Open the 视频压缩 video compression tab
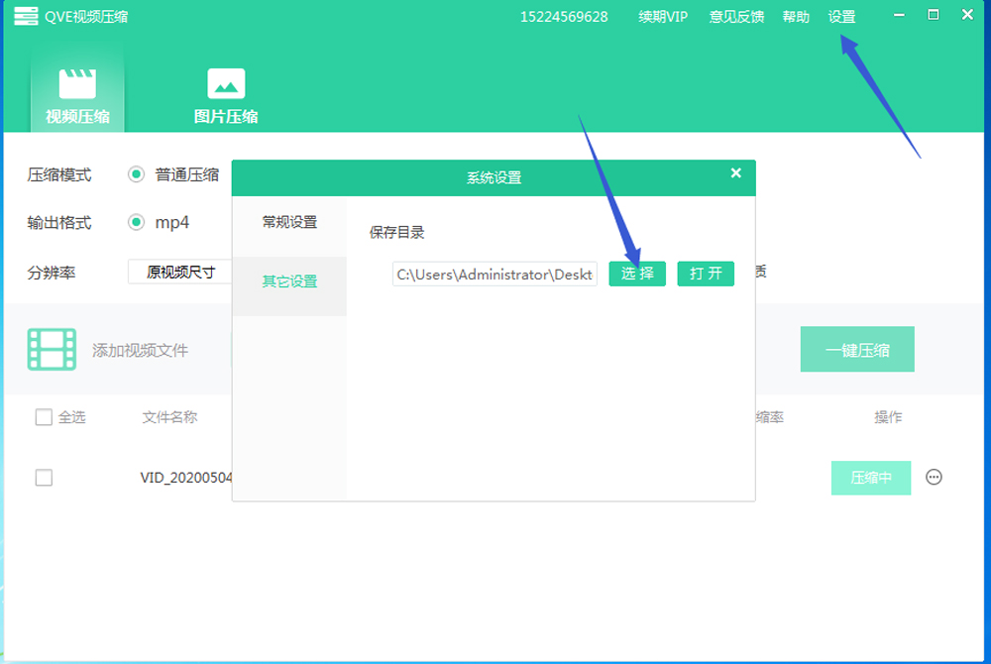 (x=77, y=95)
